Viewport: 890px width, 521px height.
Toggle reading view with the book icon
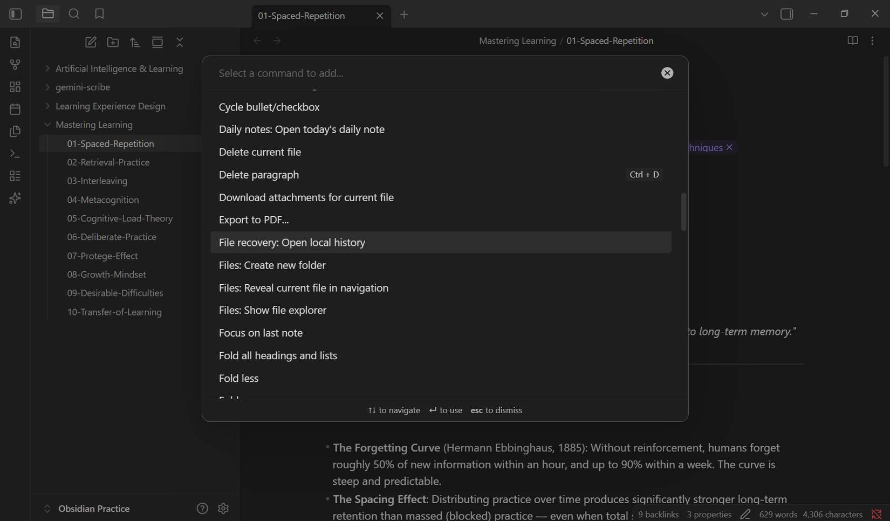click(x=852, y=40)
